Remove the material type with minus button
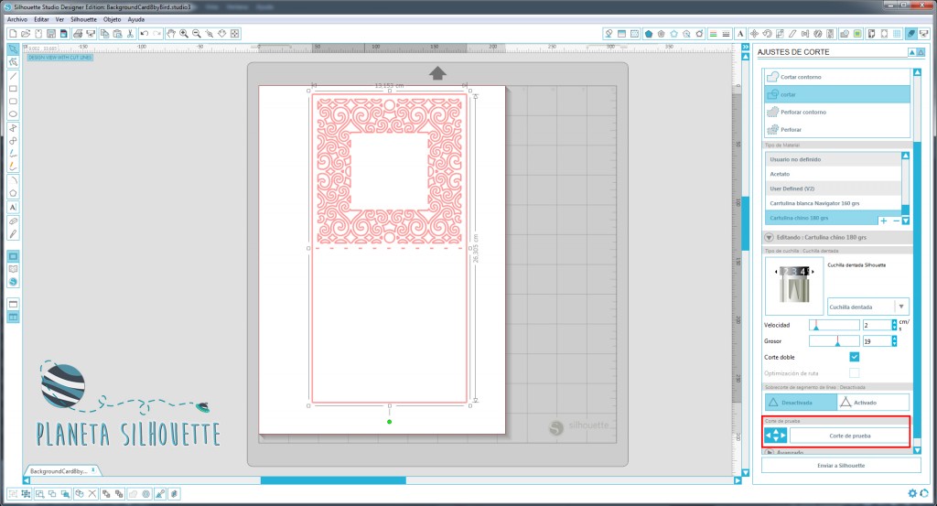 point(896,221)
